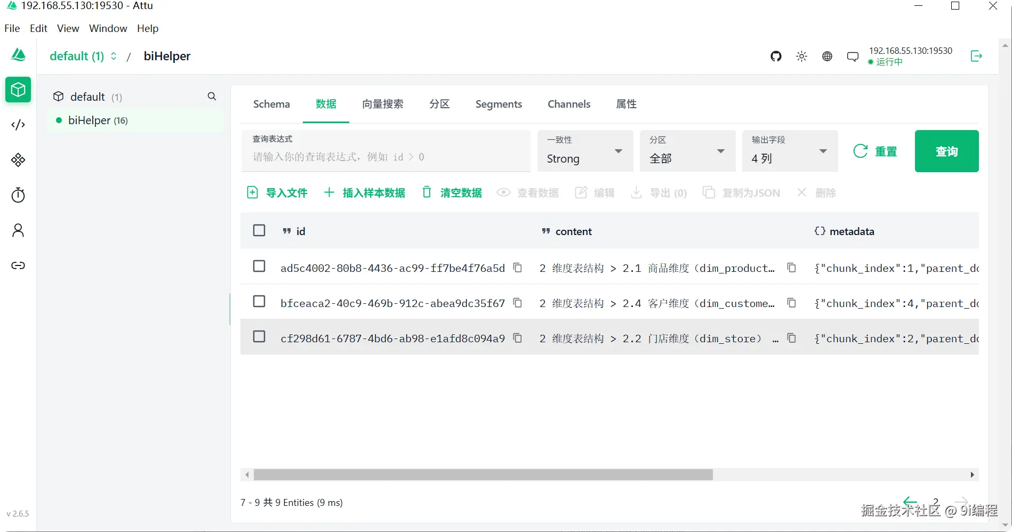Check the row bfceaca2 checkbox

pyautogui.click(x=259, y=301)
